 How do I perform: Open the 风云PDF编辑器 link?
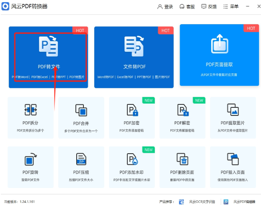pyautogui.click(x=244, y=202)
